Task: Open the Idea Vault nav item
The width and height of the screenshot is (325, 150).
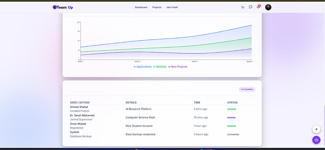Action: (172, 7)
